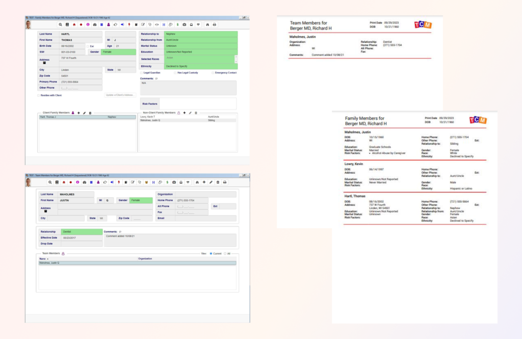Image resolution: width=522 pixels, height=339 pixels.
Task: Open the Relationship to dropdown showing Nephew
Action: (x=199, y=34)
